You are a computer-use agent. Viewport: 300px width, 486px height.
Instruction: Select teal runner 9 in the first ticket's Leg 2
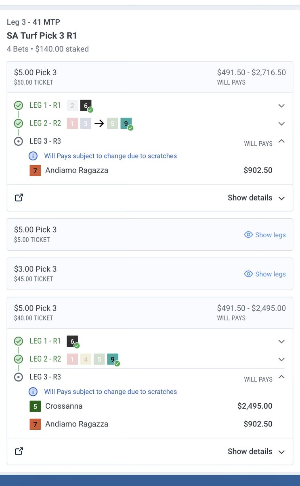126,124
